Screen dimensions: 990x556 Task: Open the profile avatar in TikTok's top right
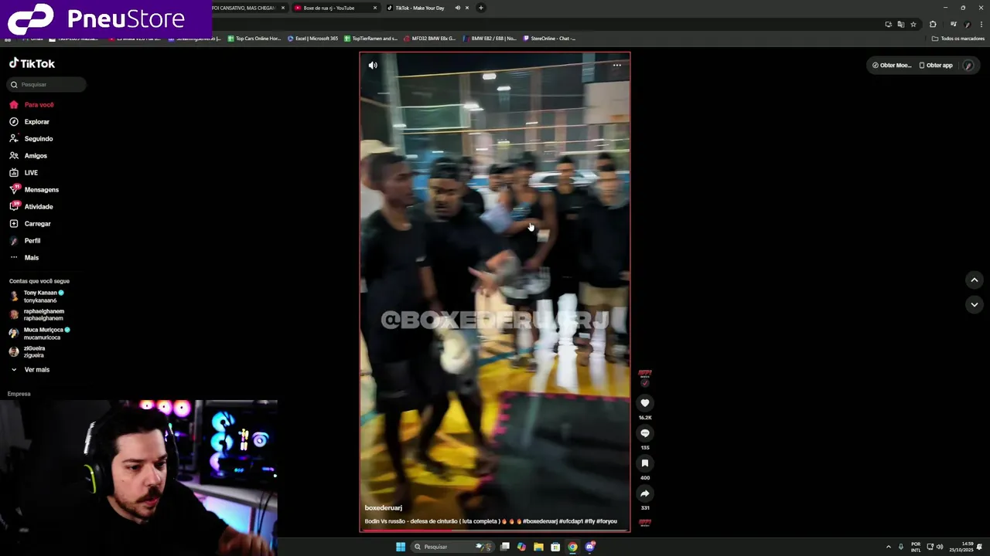click(x=968, y=66)
